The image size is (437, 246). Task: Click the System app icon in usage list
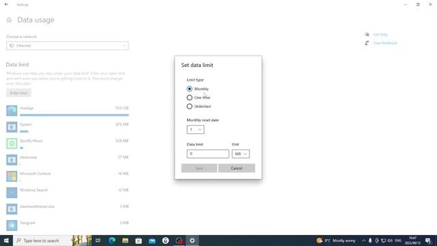point(12,127)
